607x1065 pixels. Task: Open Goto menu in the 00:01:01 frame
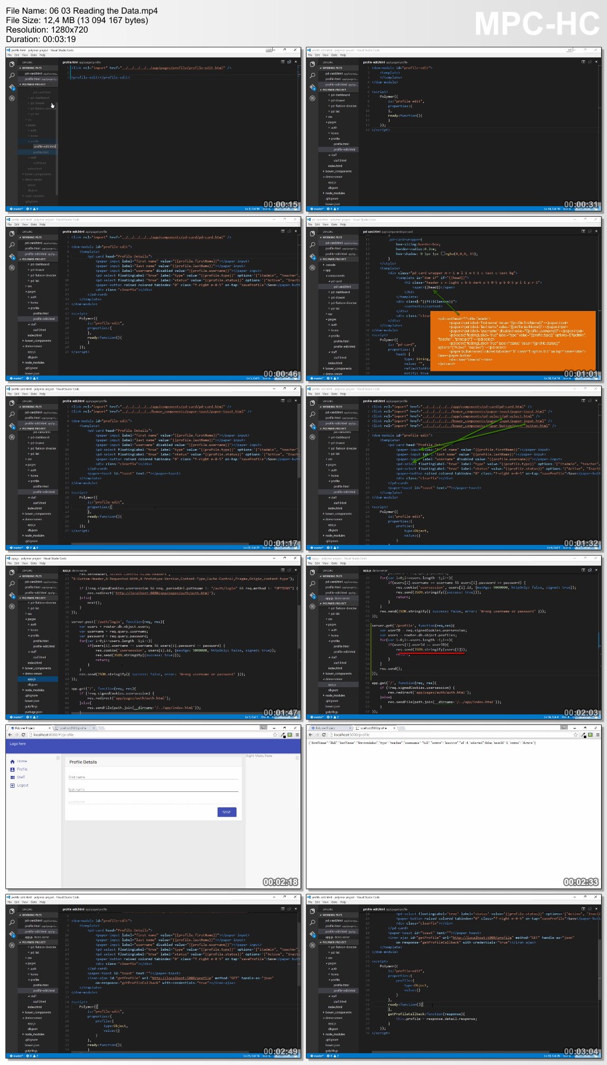click(334, 224)
